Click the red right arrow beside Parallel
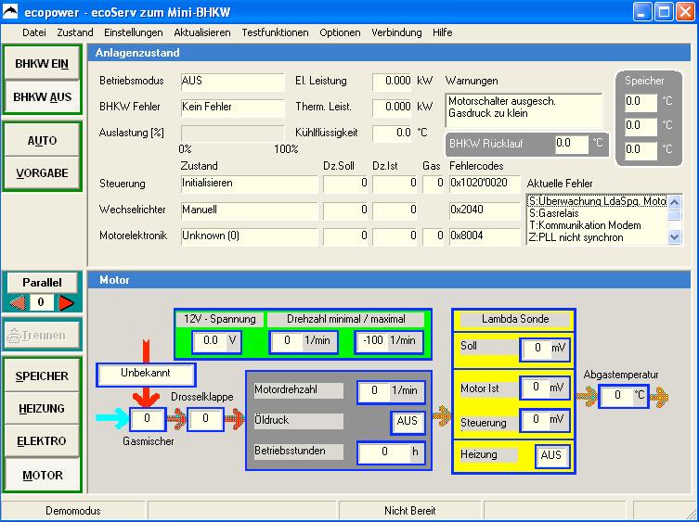This screenshot has height=522, width=699. [x=66, y=303]
